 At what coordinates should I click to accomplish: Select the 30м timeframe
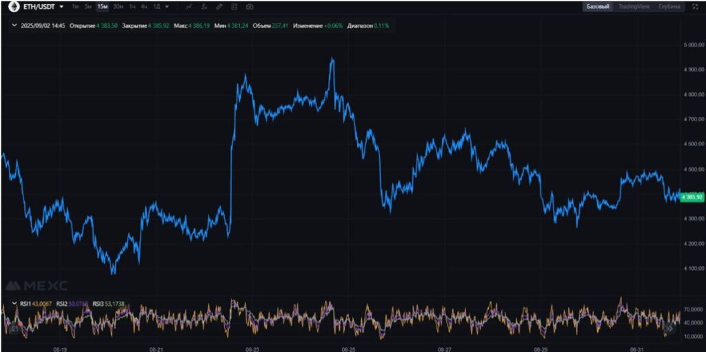pos(118,7)
